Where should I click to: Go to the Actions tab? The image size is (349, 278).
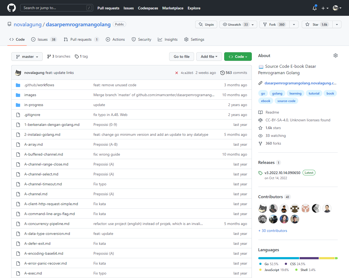click(115, 39)
